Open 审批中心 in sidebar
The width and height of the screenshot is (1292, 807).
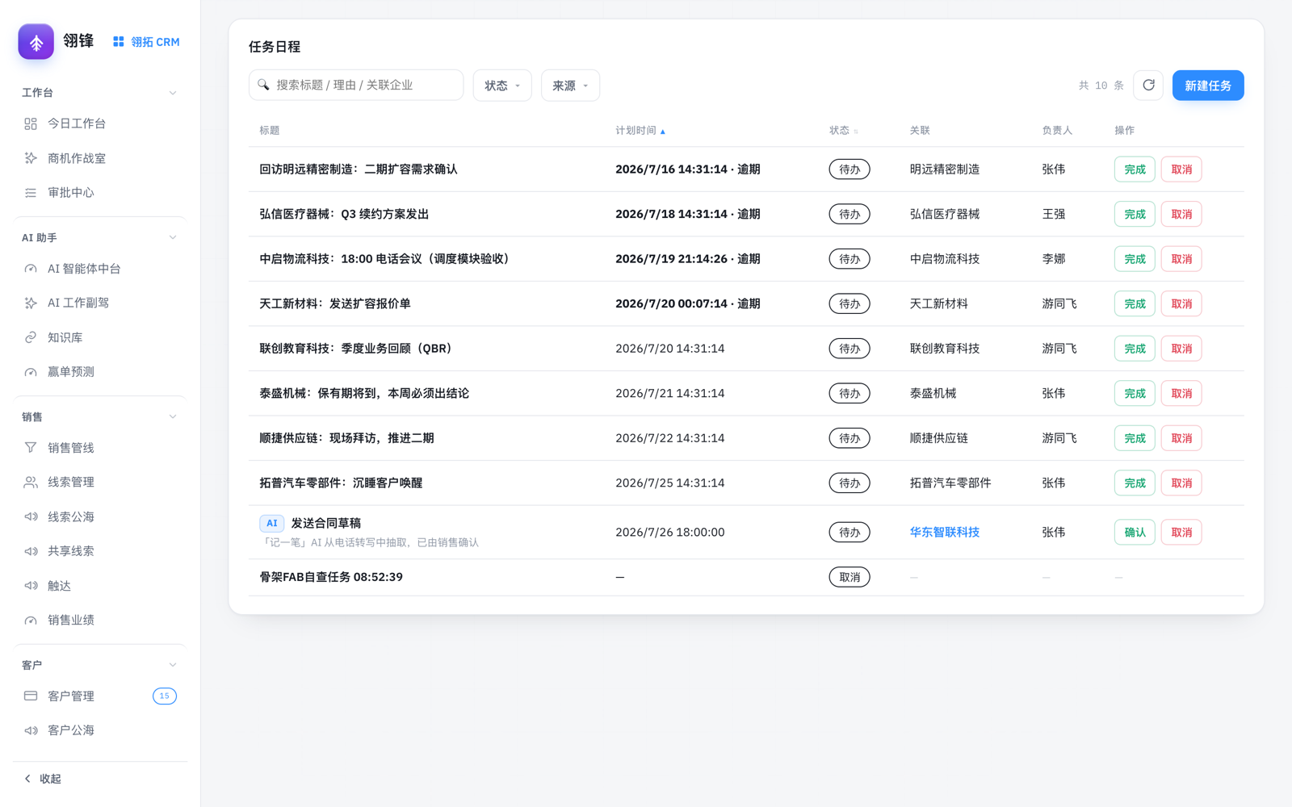coord(100,193)
